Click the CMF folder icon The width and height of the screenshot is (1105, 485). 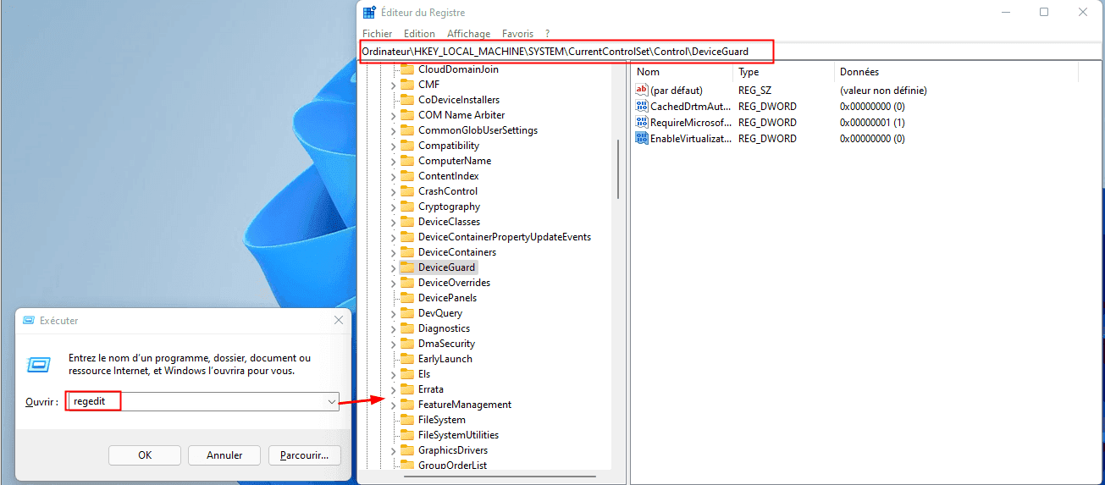pyautogui.click(x=406, y=85)
